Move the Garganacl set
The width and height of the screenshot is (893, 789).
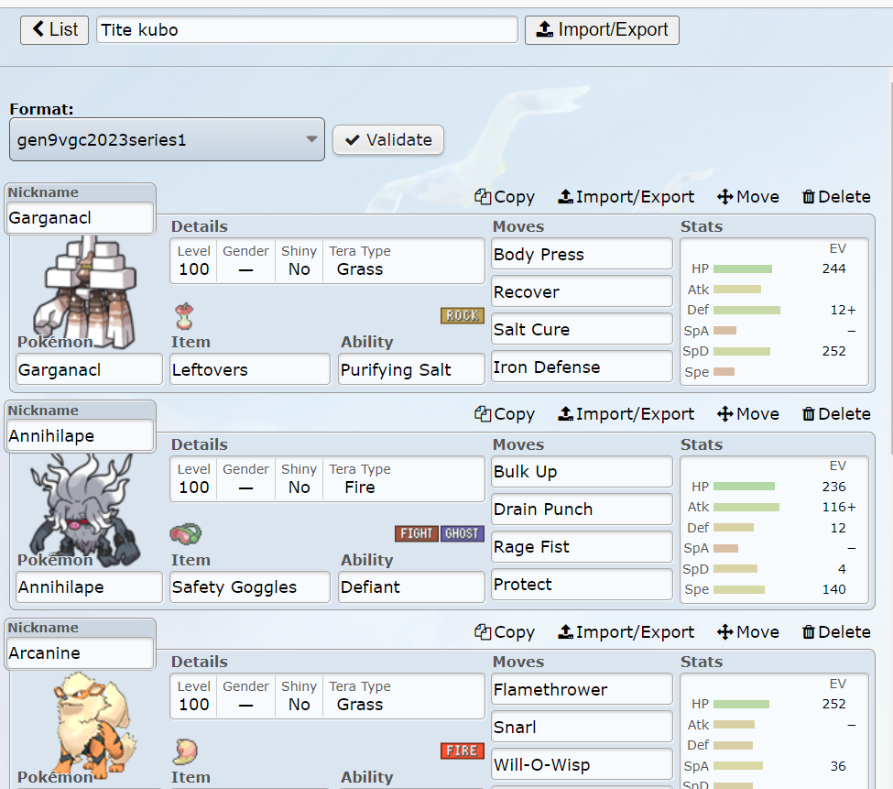[x=748, y=196]
